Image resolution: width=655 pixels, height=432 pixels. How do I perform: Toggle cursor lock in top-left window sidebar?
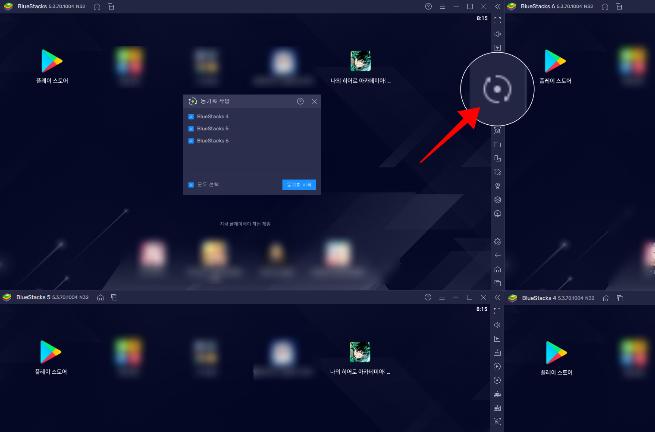pyautogui.click(x=498, y=48)
